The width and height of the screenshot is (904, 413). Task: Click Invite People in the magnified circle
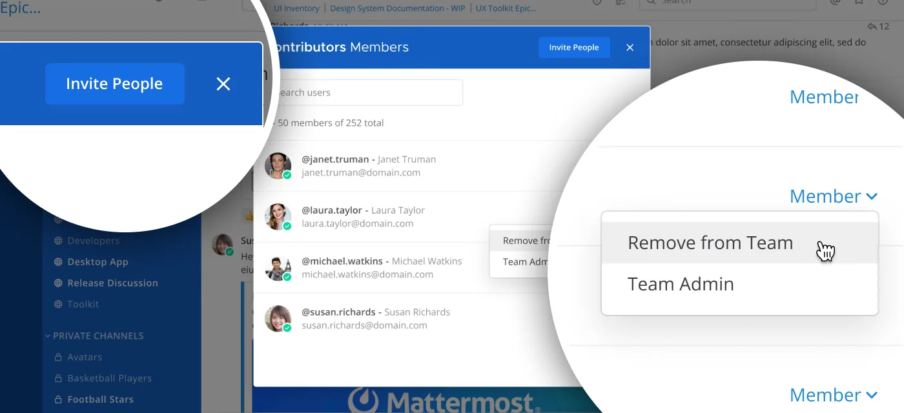[x=115, y=84]
